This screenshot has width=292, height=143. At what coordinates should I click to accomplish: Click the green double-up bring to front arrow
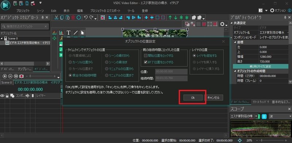[x=181, y=18]
